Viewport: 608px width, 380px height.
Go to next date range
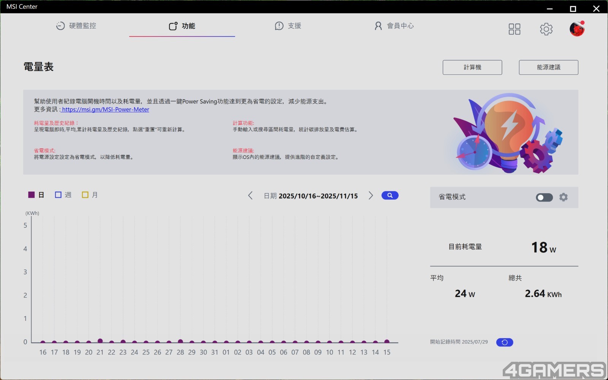370,196
